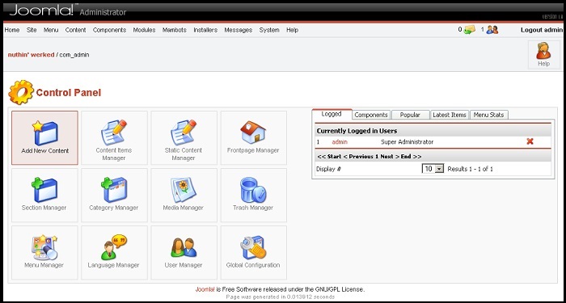Click the Joomla! Administrator logo
The height and width of the screenshot is (303, 566).
point(67,11)
